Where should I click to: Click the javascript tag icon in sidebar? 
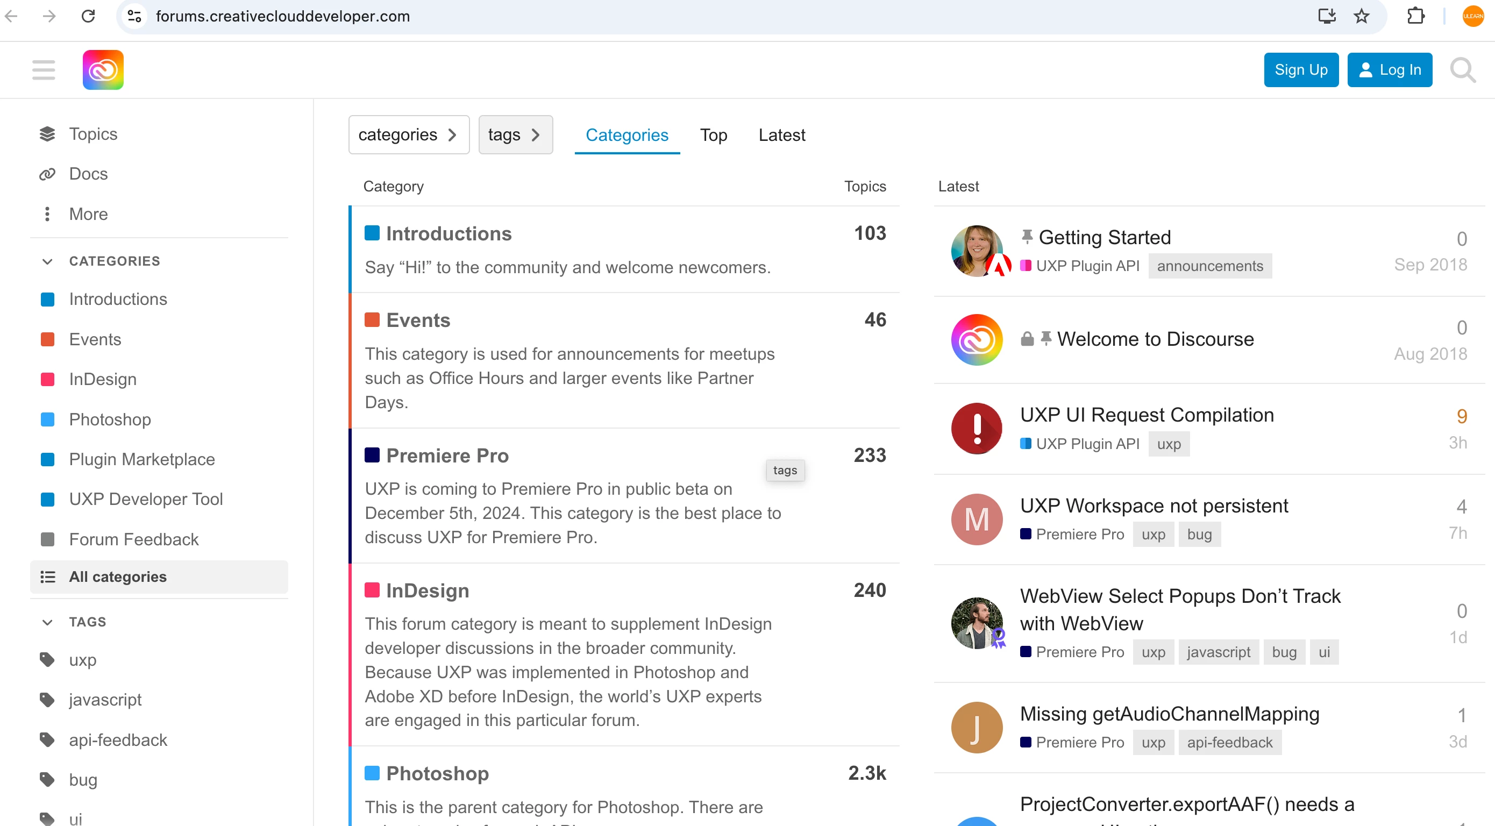coord(47,700)
